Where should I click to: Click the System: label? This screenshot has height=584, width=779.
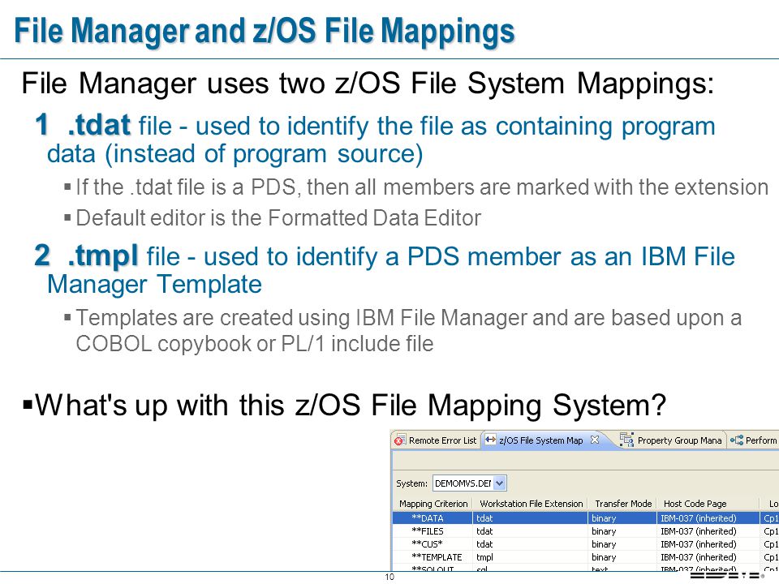[411, 483]
